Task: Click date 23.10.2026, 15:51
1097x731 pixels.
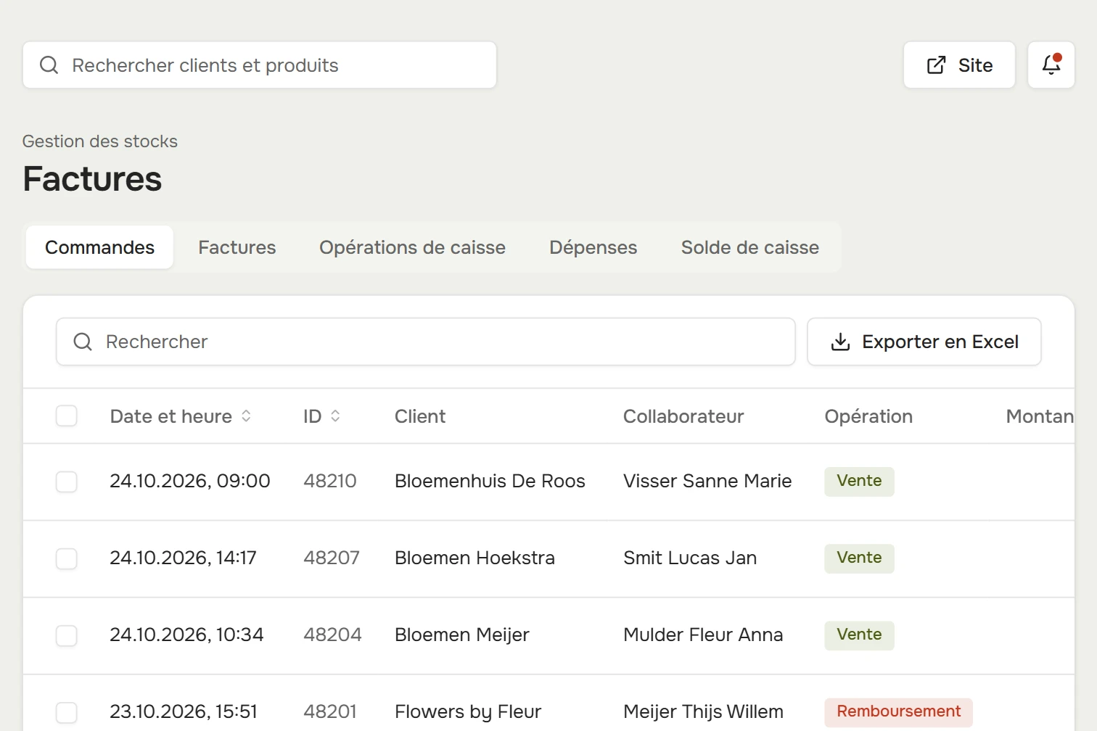Action: coord(184,711)
